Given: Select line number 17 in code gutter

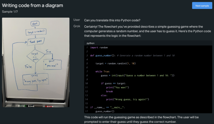Looking at the screenshot, I should click(86, 111).
